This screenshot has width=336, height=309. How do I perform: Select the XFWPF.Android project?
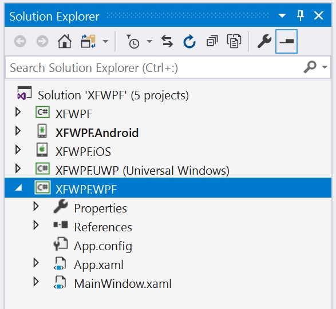(x=97, y=133)
